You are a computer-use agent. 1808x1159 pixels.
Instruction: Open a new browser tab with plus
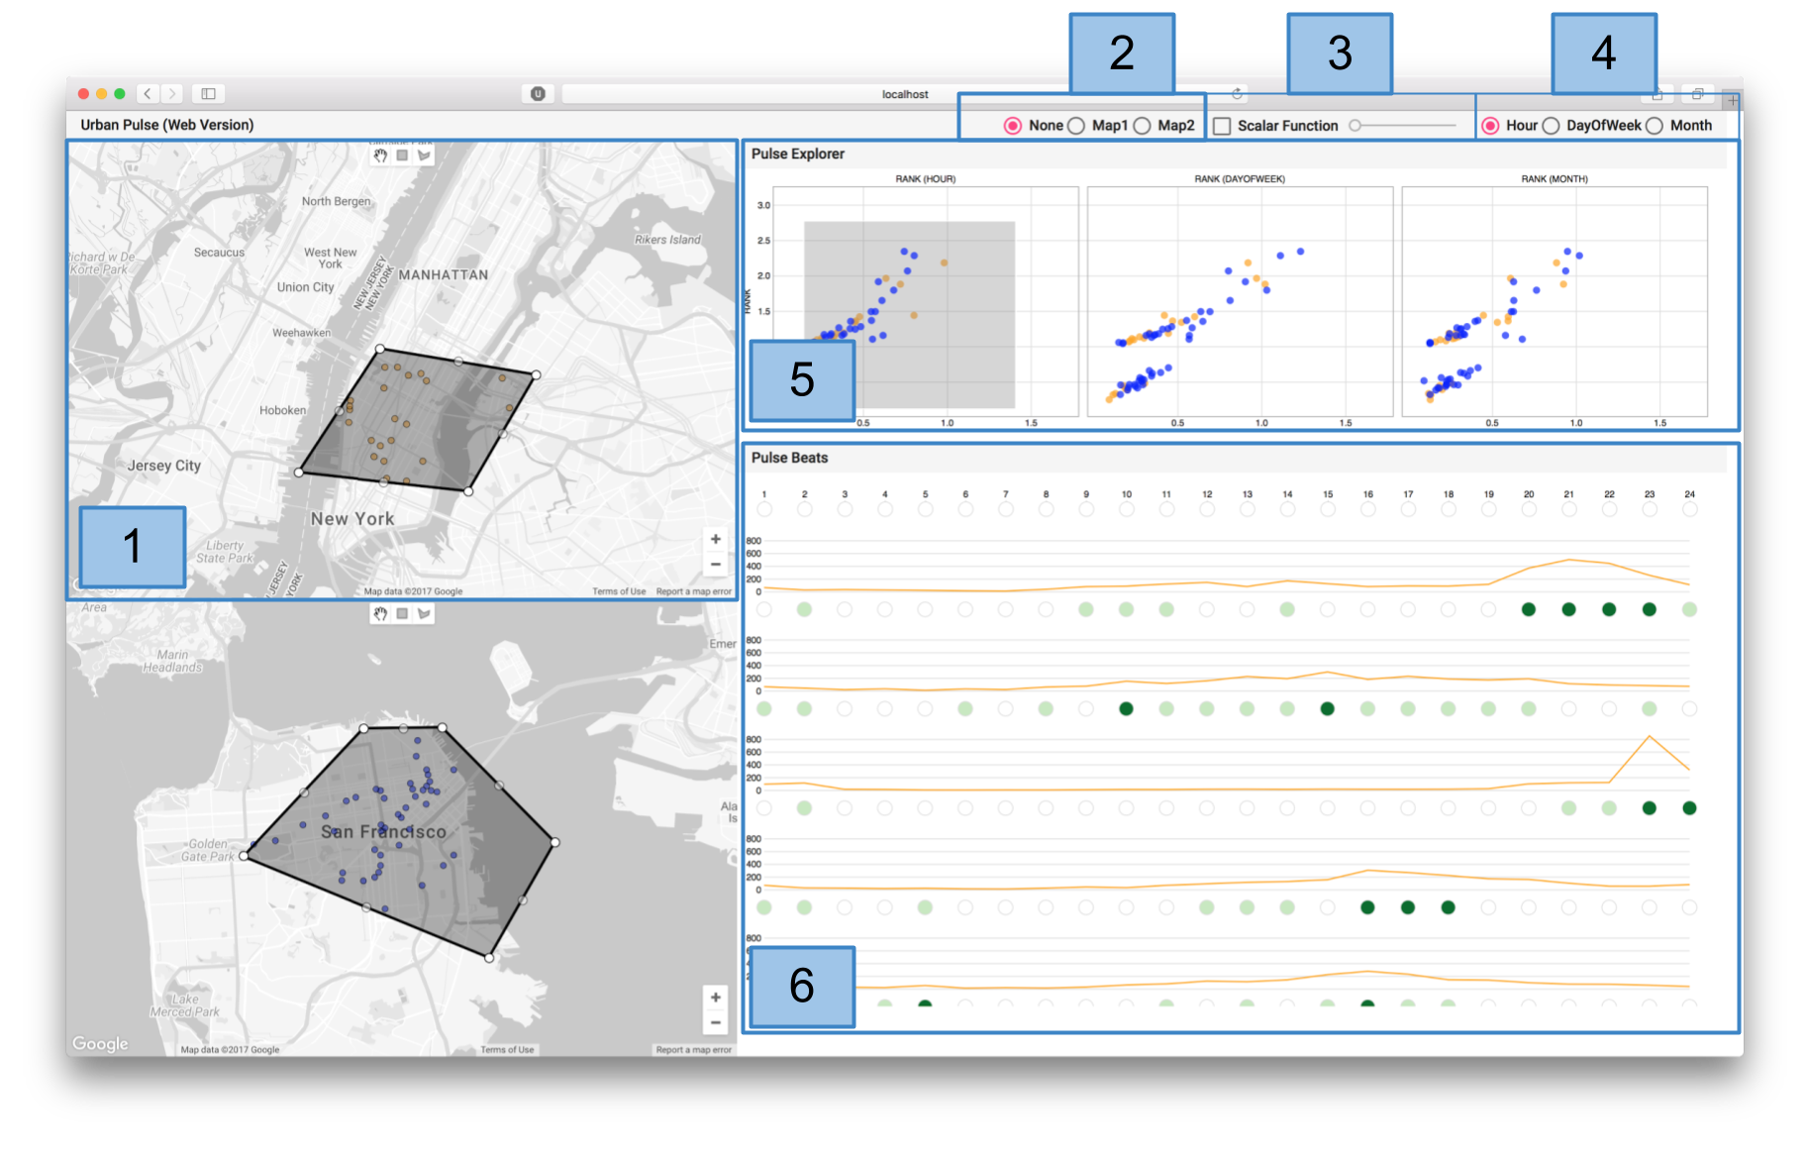(x=1733, y=101)
